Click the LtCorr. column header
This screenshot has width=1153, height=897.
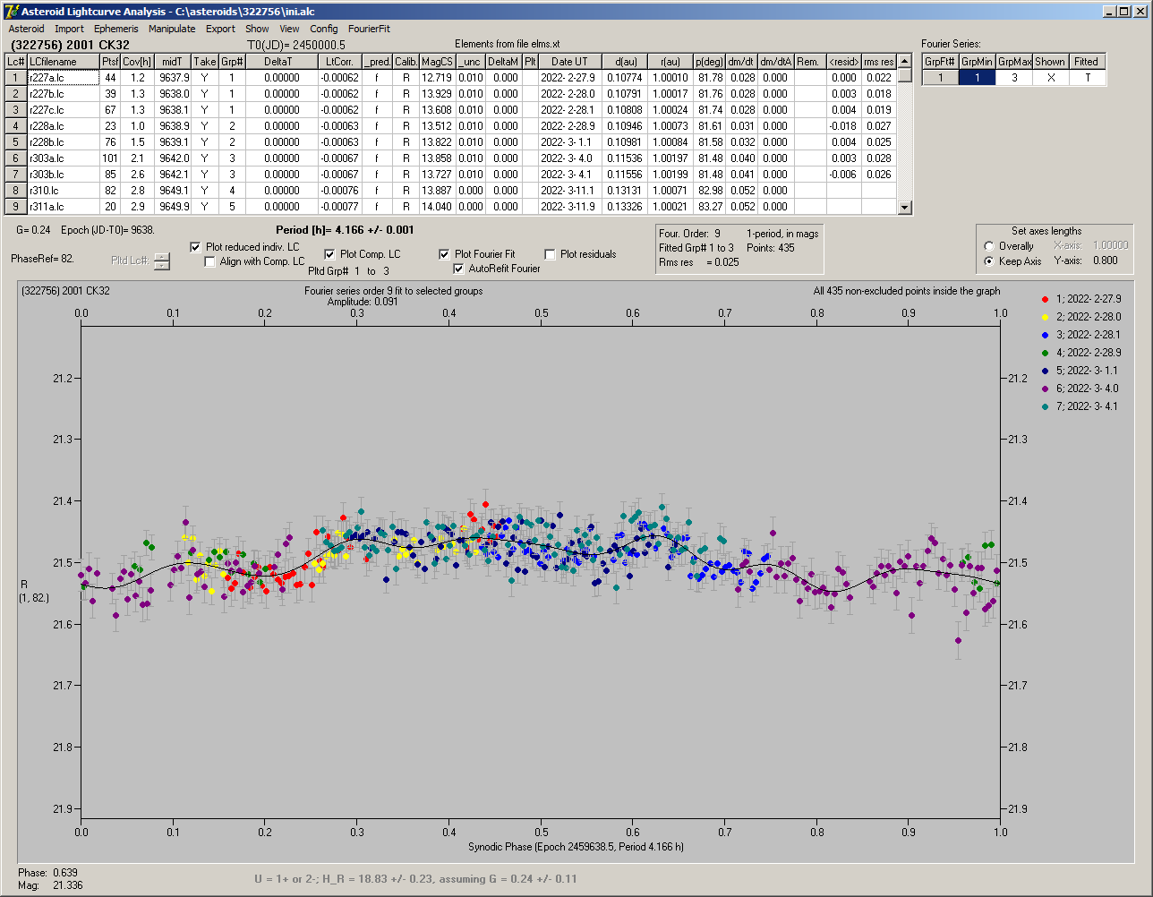click(x=340, y=62)
